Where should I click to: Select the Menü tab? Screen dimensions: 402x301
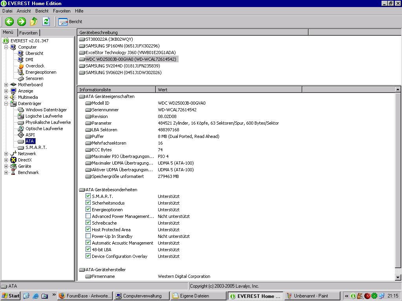click(x=8, y=32)
